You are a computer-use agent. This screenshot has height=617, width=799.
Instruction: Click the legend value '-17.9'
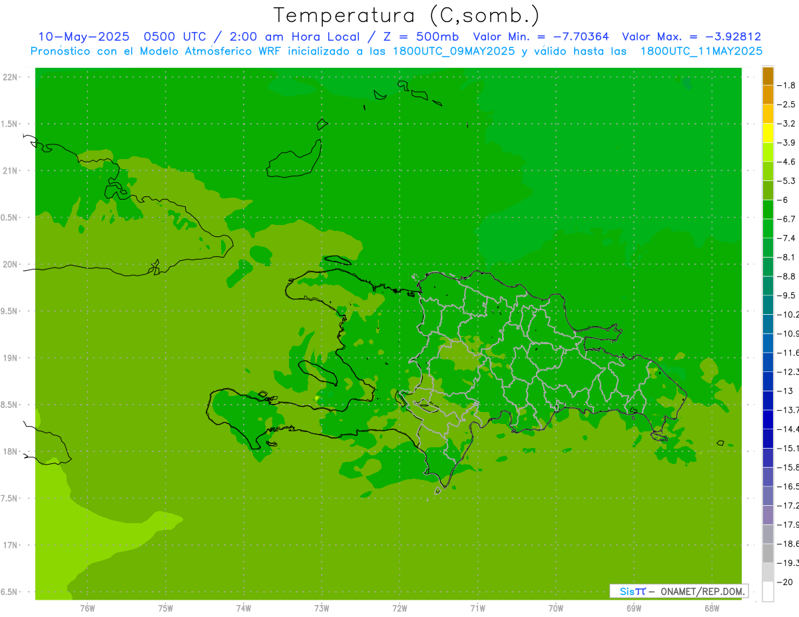tap(788, 525)
